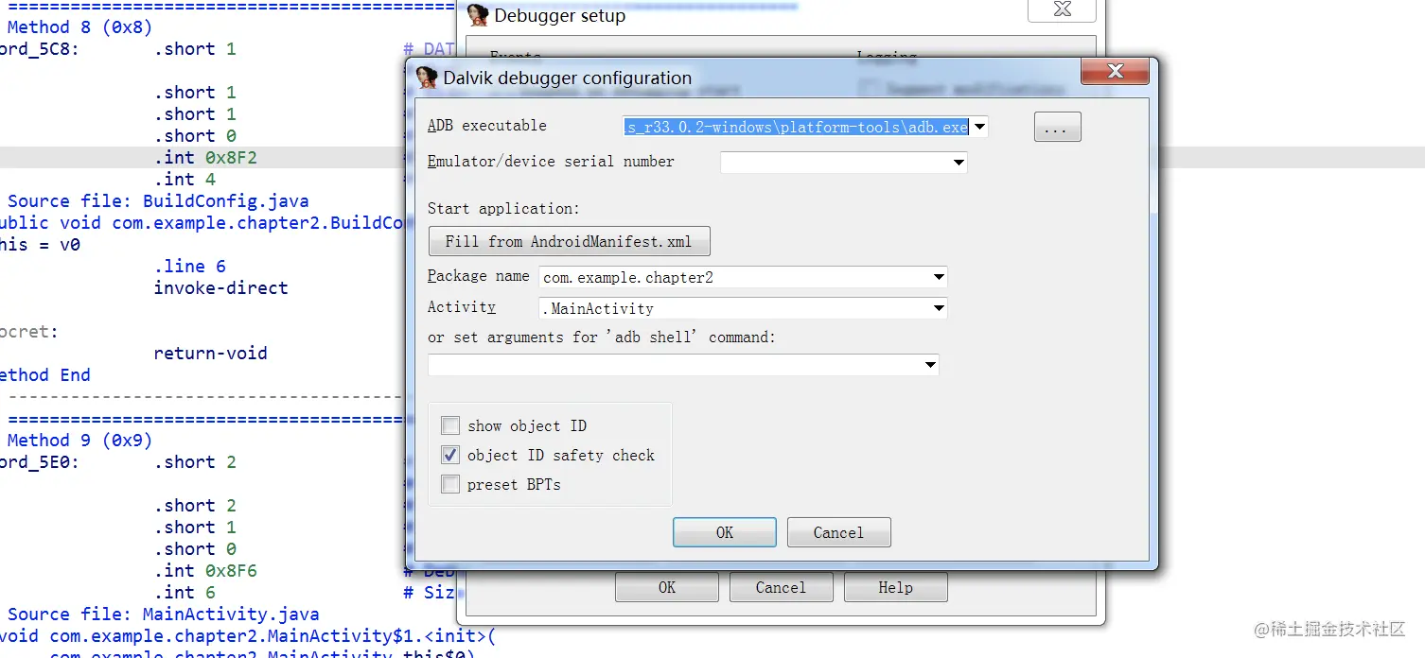Confirm with OK in Dalvik debugger configuration
Image resolution: width=1425 pixels, height=658 pixels.
pos(724,531)
